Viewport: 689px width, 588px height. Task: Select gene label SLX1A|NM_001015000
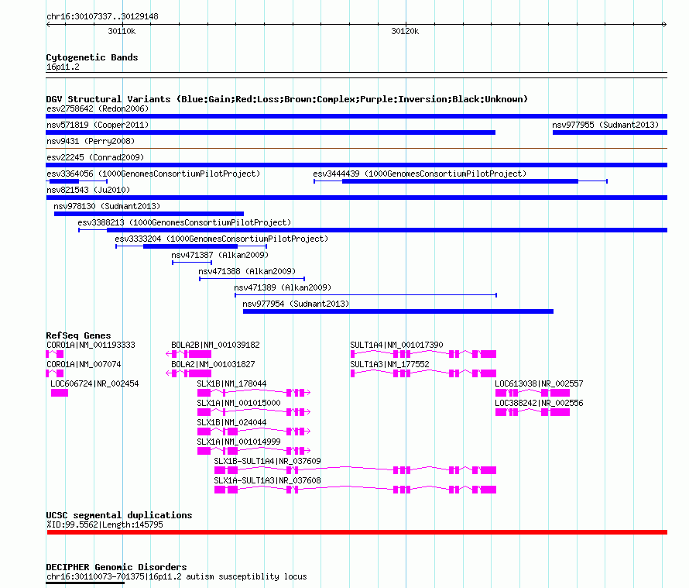tap(238, 404)
